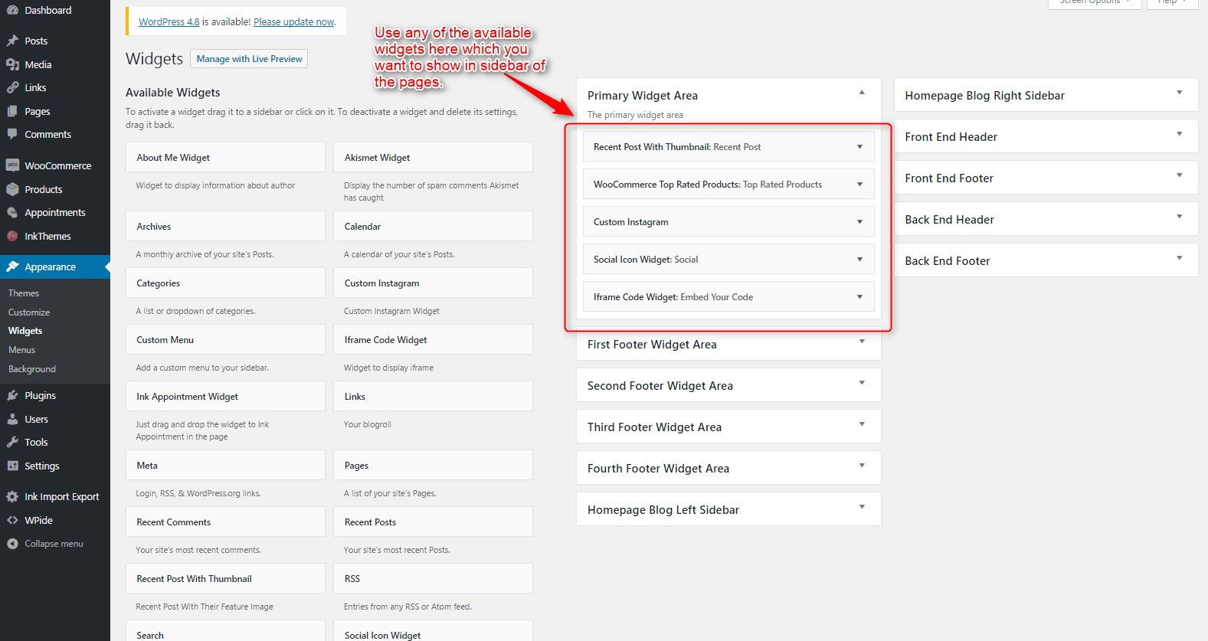Click Manage with Live Preview button

point(249,59)
